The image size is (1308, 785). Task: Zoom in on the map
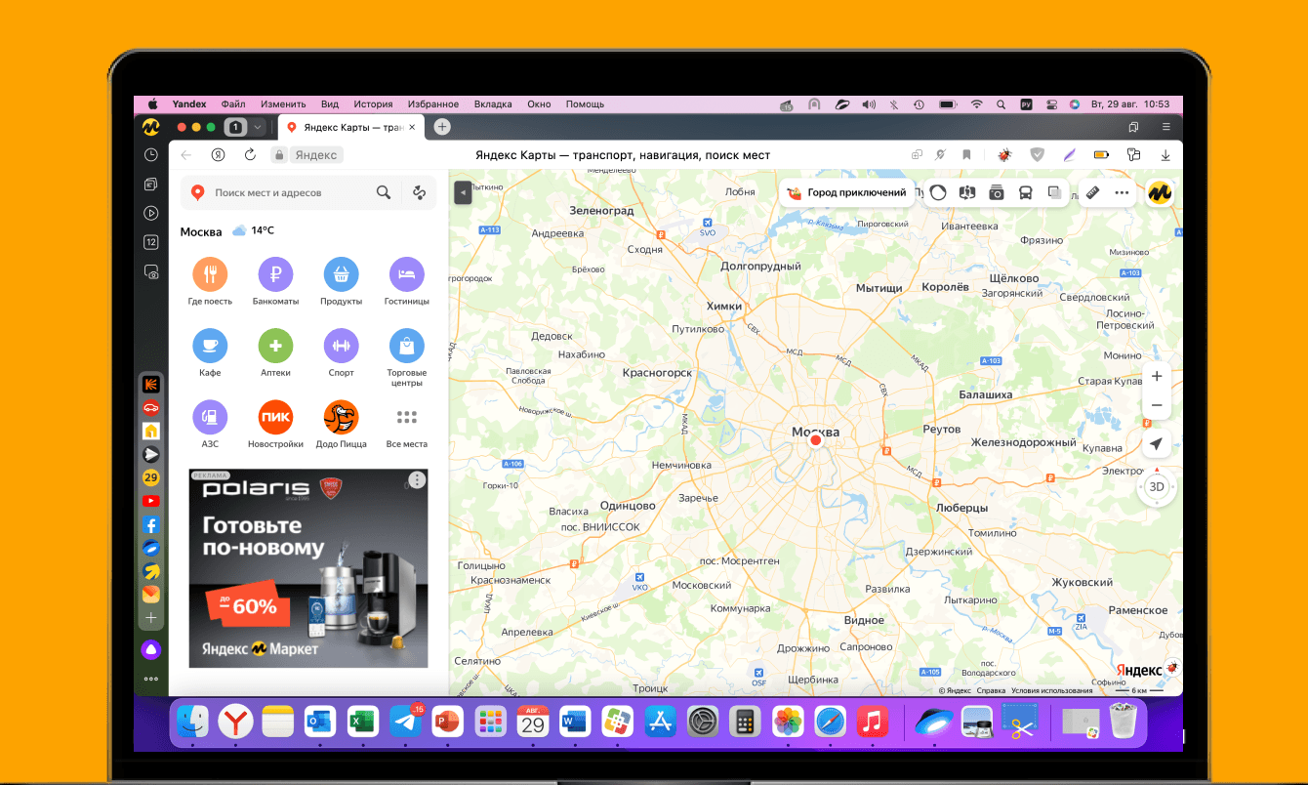pos(1157,376)
